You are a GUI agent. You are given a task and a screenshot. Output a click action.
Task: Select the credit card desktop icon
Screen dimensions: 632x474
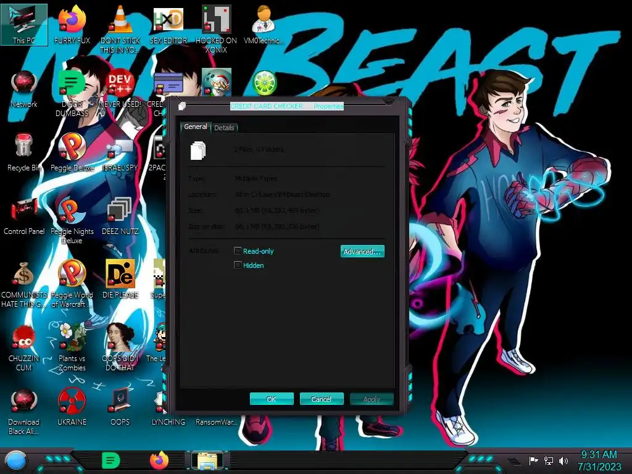pyautogui.click(x=168, y=84)
